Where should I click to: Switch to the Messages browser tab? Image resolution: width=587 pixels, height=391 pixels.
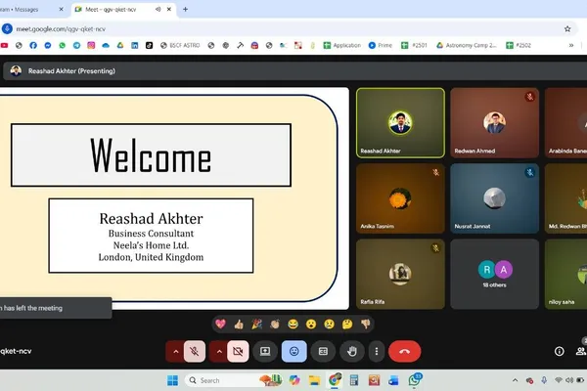click(26, 10)
